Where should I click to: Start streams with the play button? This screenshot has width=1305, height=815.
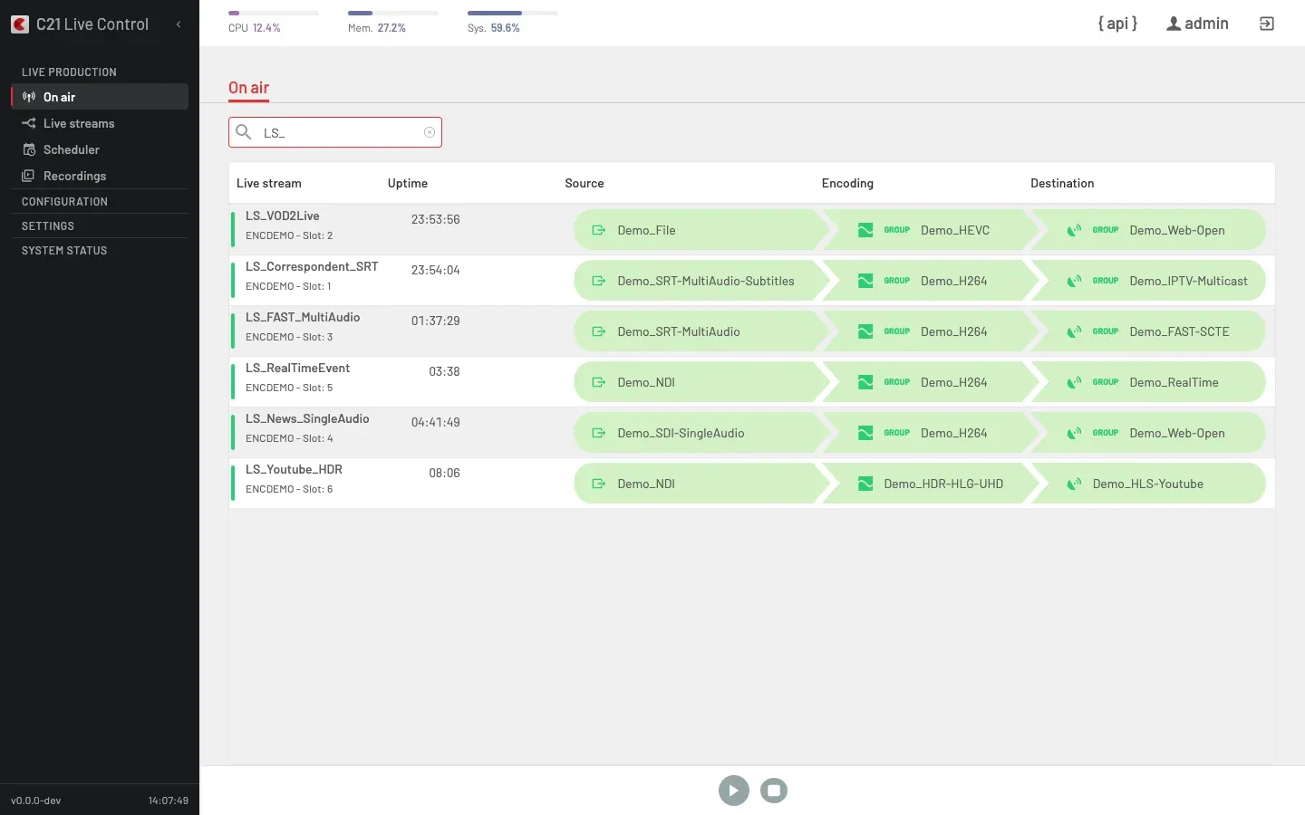point(734,791)
